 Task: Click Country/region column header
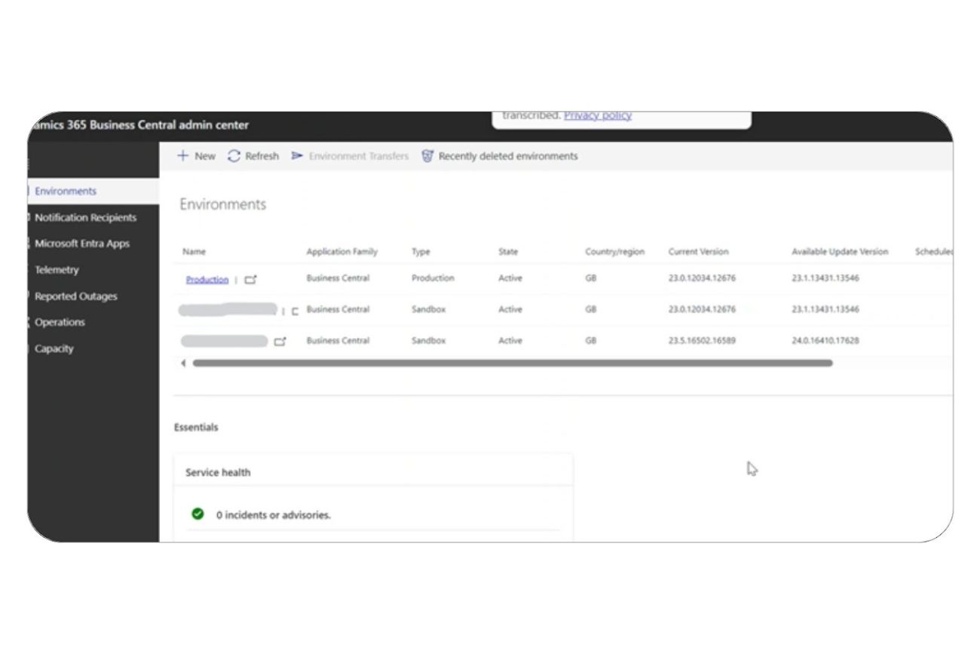click(x=615, y=252)
